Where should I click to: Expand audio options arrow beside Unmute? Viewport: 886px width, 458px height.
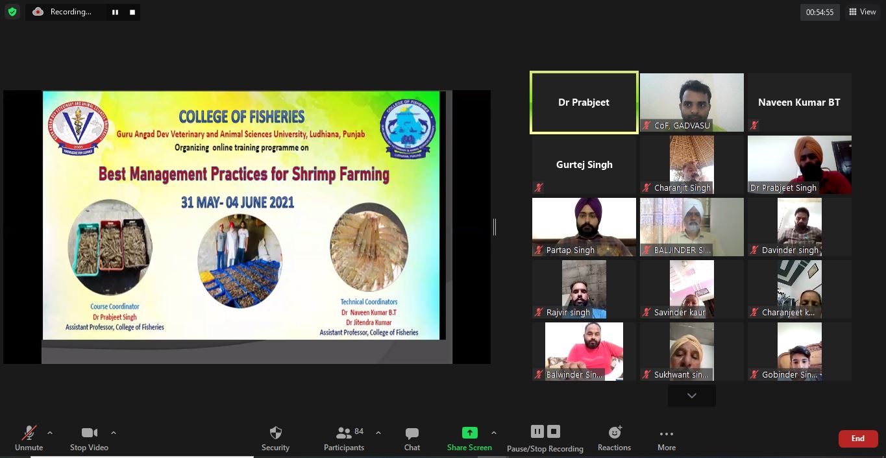pos(50,433)
